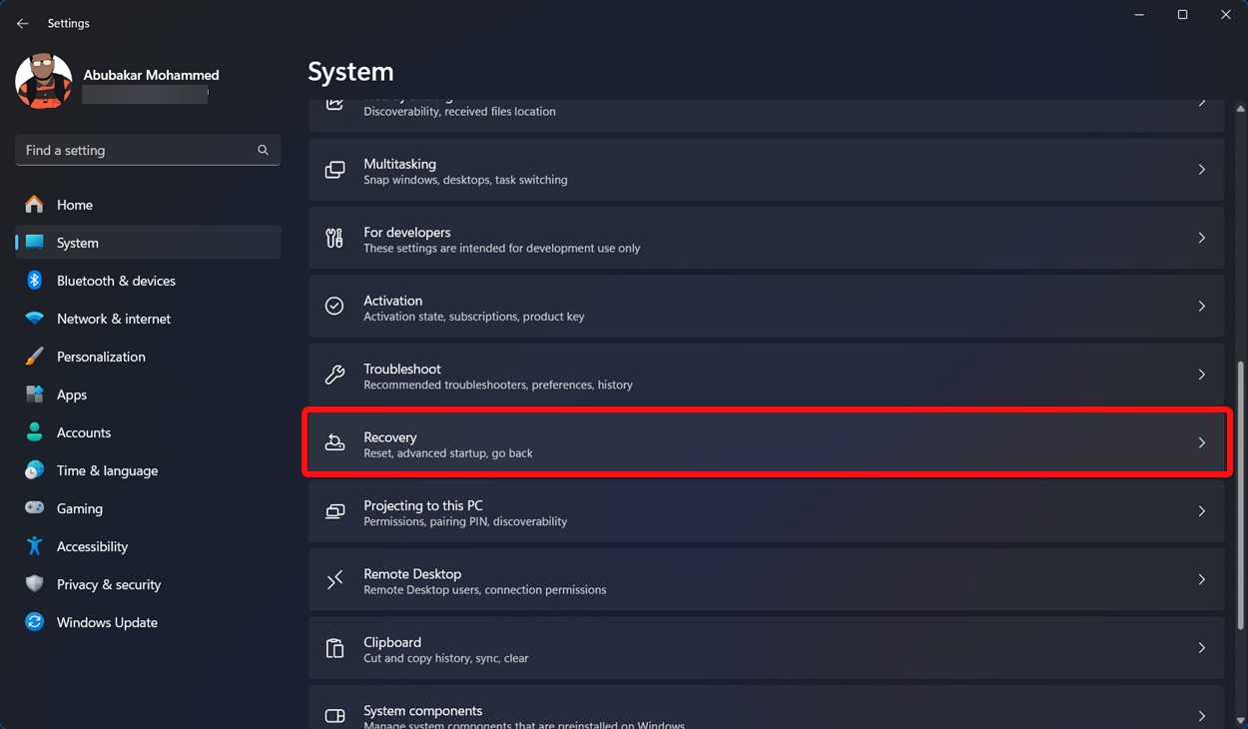This screenshot has height=729, width=1248.
Task: Expand the Recovery row chevron
Action: coord(1201,443)
